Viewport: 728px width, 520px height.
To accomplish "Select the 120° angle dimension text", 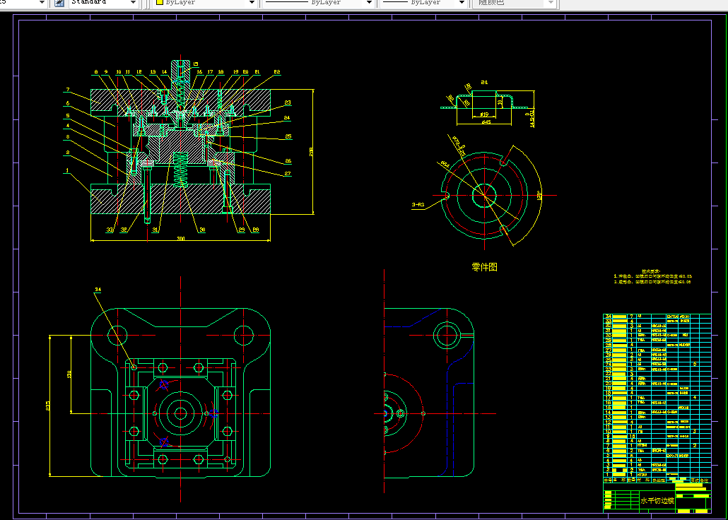I will tap(539, 195).
